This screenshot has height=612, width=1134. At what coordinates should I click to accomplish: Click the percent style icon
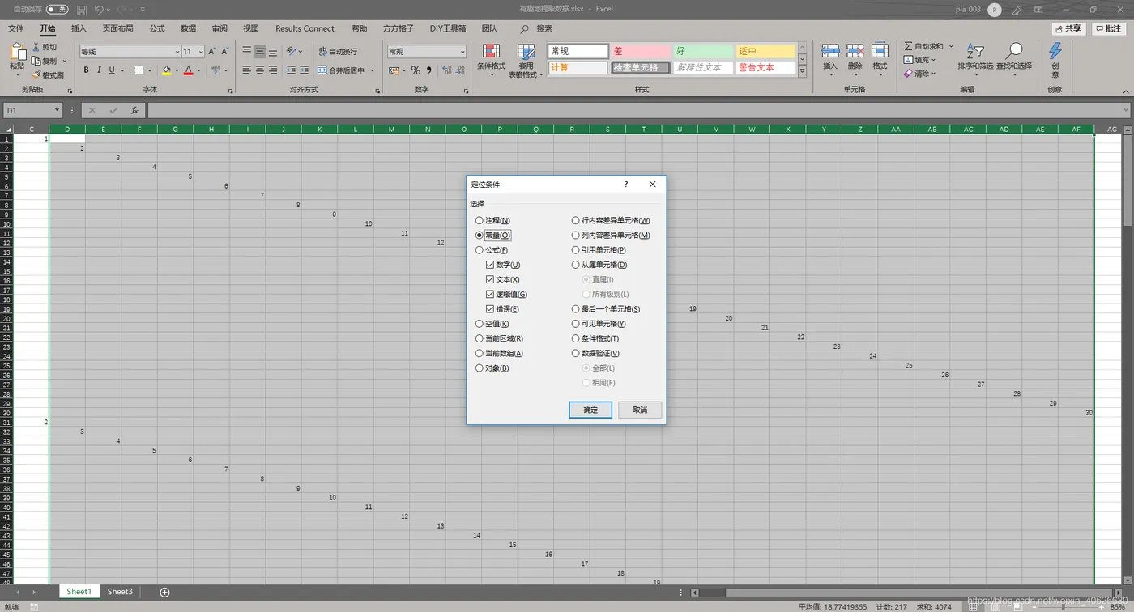416,70
